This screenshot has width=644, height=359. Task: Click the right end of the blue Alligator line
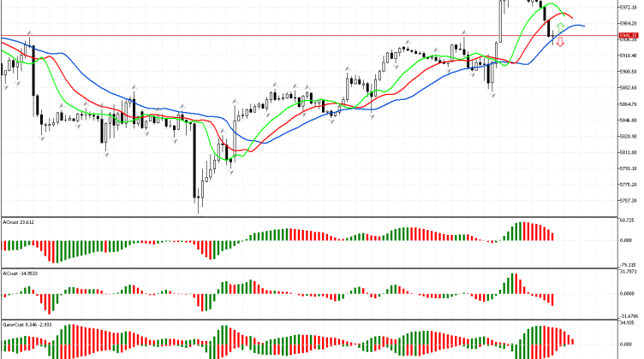click(x=583, y=26)
